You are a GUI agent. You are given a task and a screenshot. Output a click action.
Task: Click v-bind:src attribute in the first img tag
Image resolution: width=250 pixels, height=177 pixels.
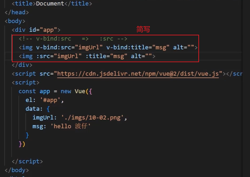(54, 48)
